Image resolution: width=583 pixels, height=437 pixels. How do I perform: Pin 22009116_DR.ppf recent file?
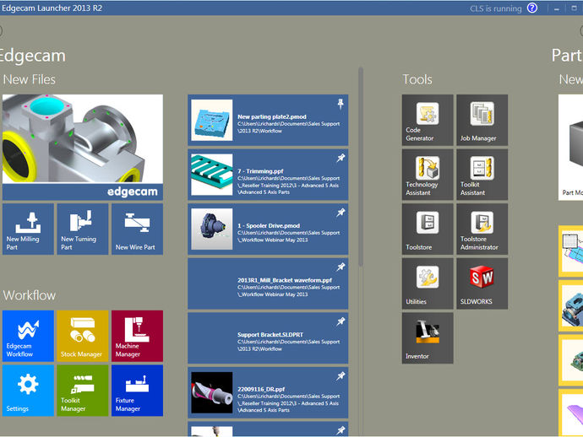click(x=341, y=376)
